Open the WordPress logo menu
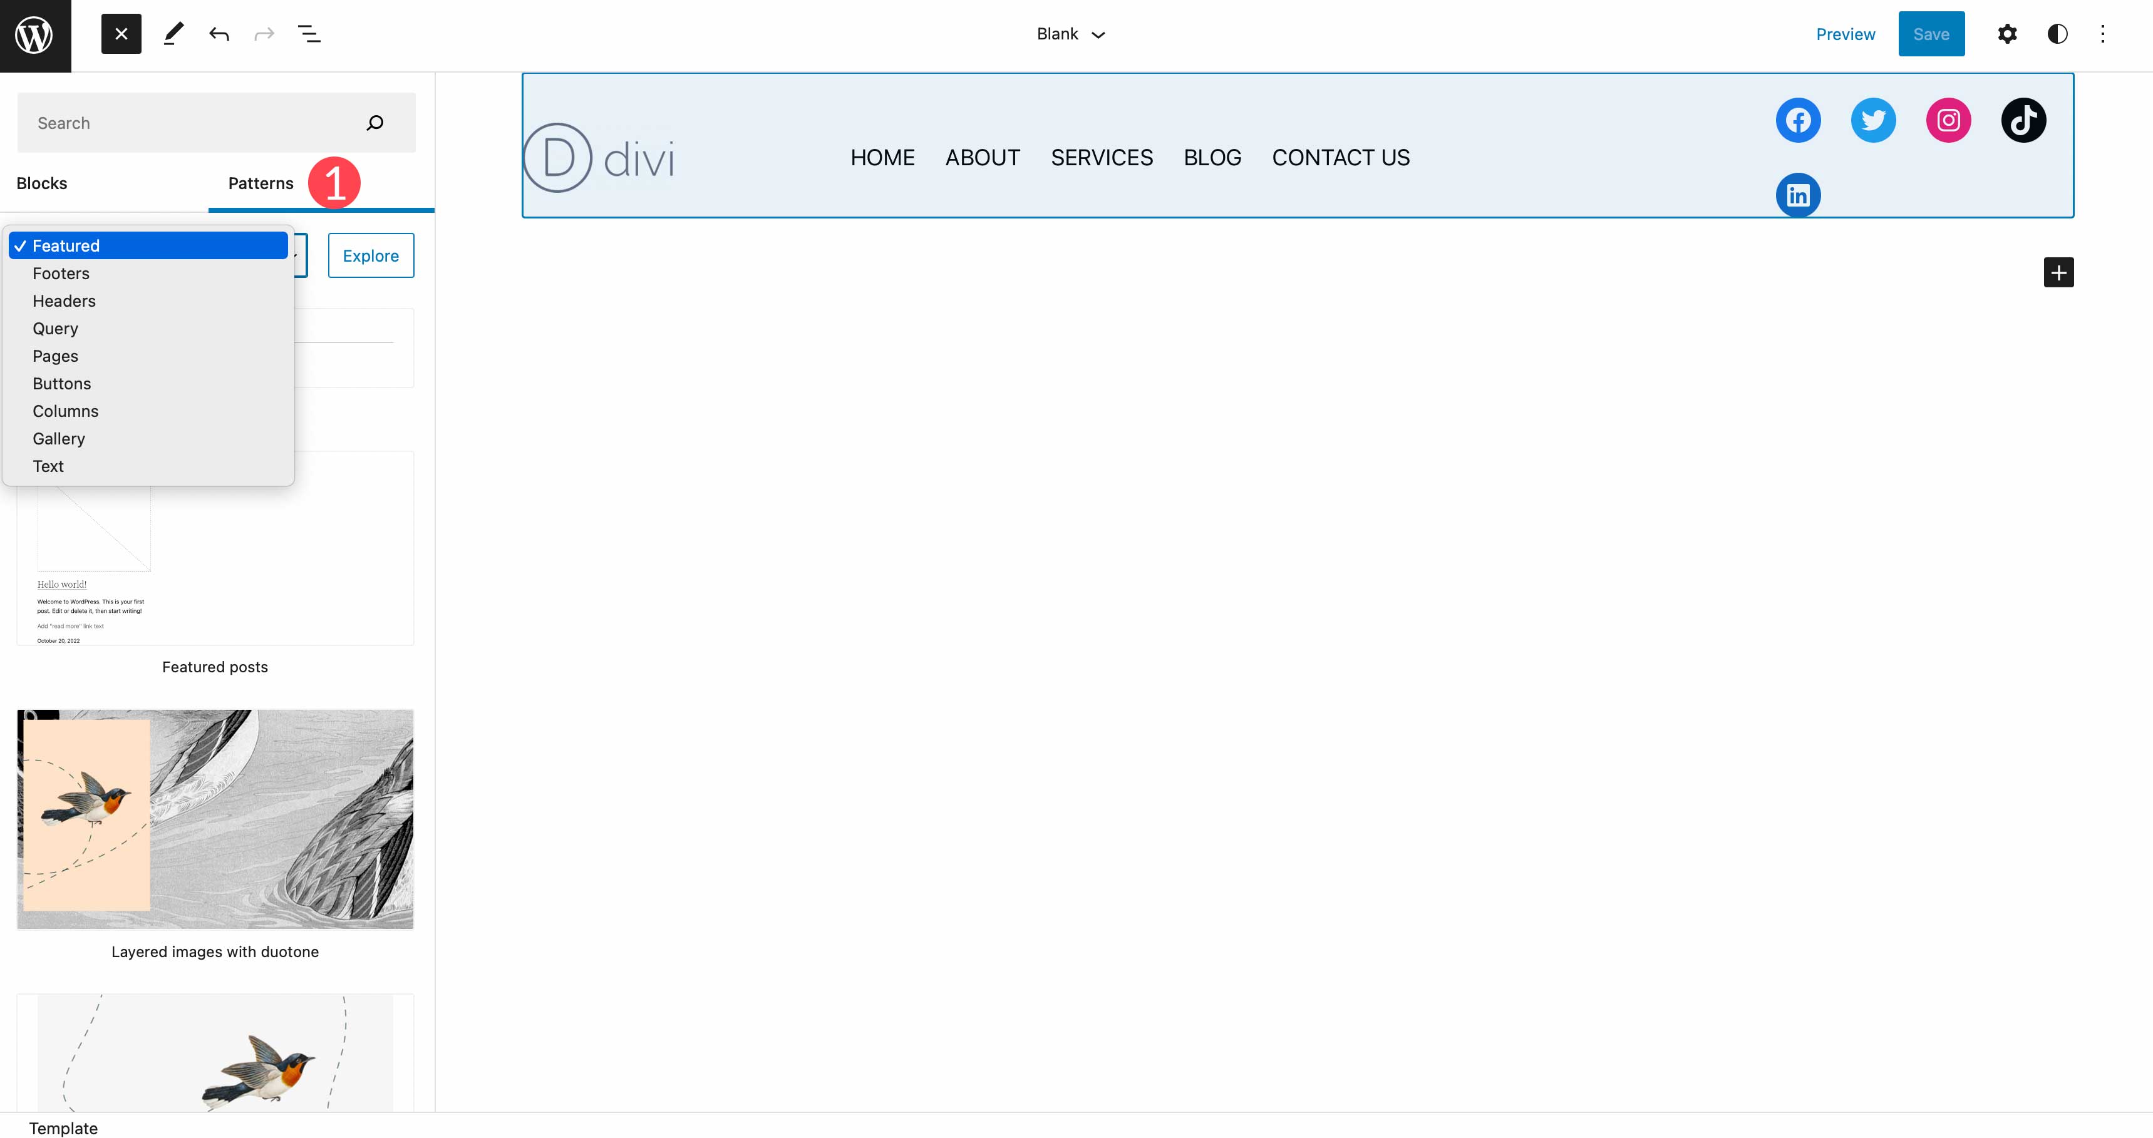Image resolution: width=2153 pixels, height=1138 pixels. (34, 34)
